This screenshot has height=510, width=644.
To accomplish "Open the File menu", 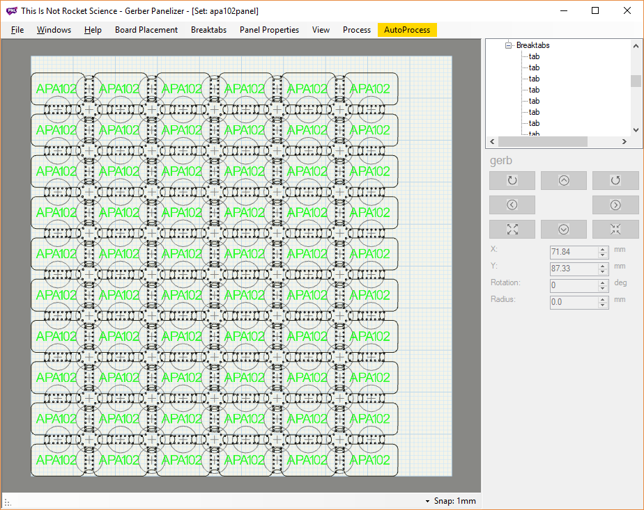I will point(17,30).
